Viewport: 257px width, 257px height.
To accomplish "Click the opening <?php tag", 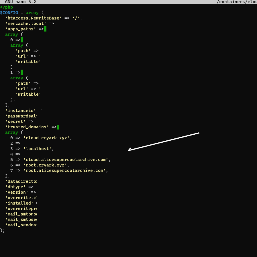I will 6,7.
